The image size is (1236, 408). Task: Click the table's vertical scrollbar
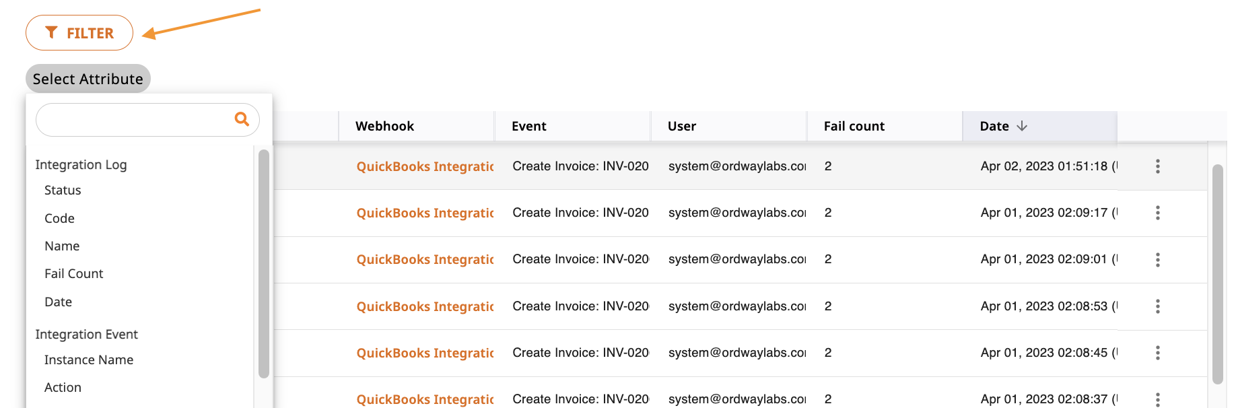(x=1217, y=275)
